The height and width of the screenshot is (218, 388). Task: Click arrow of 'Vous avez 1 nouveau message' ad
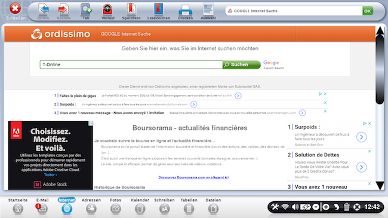302,113
